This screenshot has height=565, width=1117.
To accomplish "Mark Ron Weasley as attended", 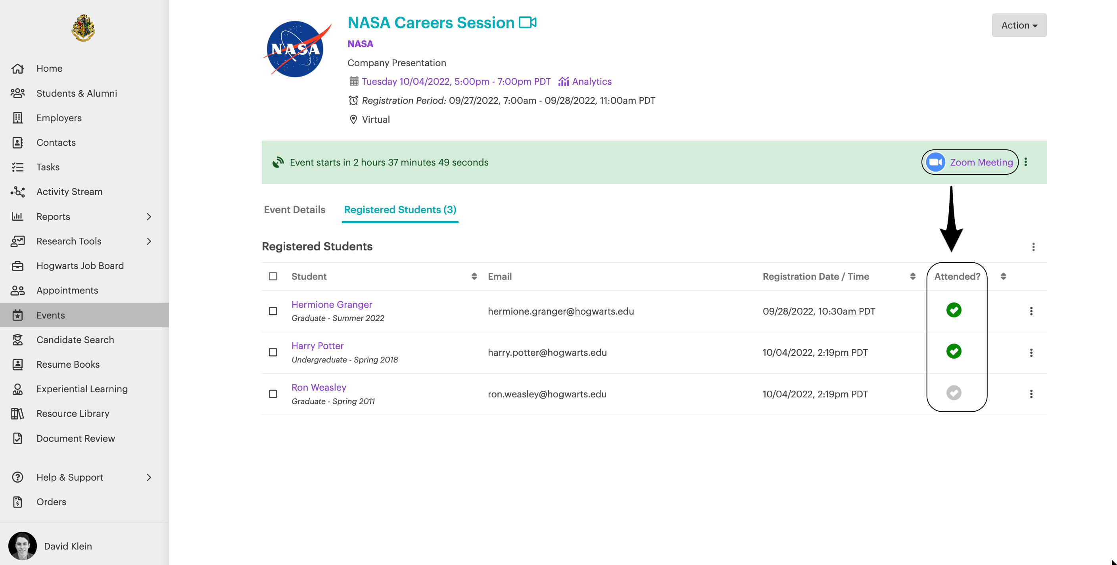I will coord(954,393).
